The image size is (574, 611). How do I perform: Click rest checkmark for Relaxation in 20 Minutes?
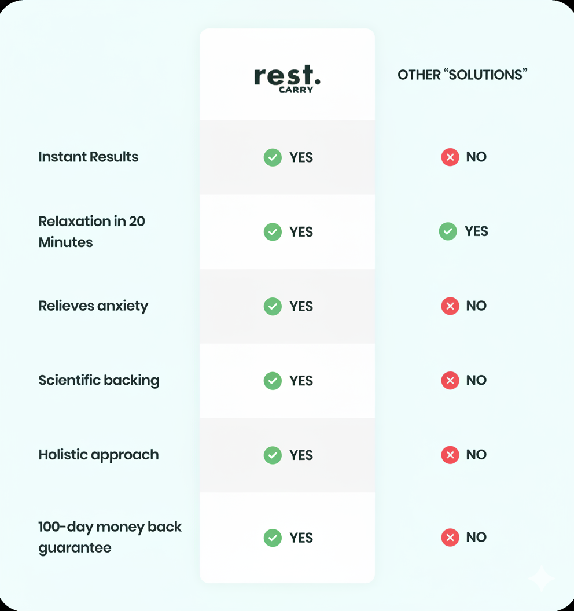(x=273, y=232)
